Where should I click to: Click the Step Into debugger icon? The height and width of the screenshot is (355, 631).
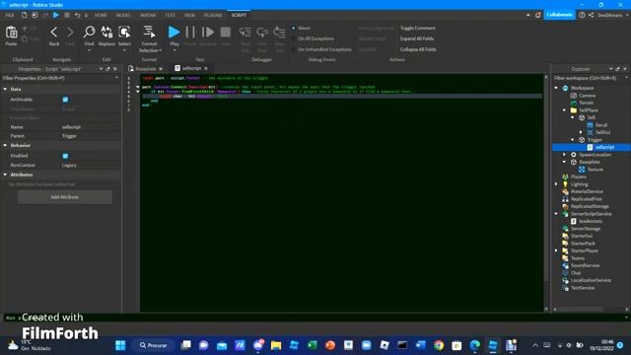coord(245,33)
